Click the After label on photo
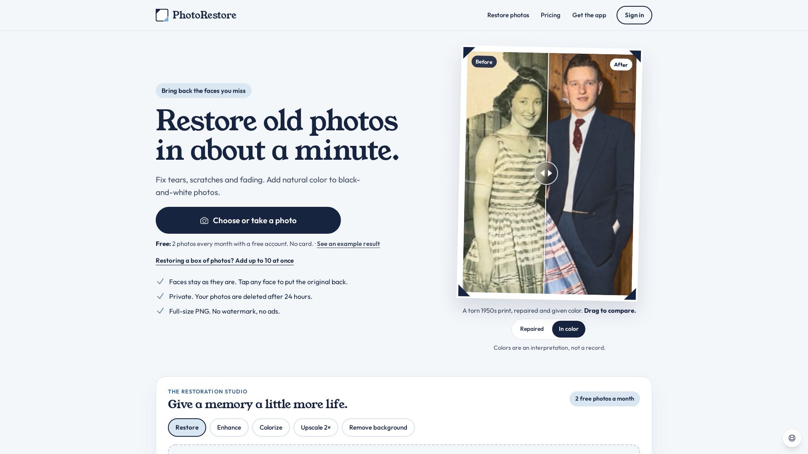Viewport: 808px width, 454px height. pyautogui.click(x=621, y=65)
